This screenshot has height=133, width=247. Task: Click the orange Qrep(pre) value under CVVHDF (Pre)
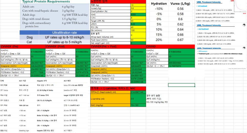(38, 66)
